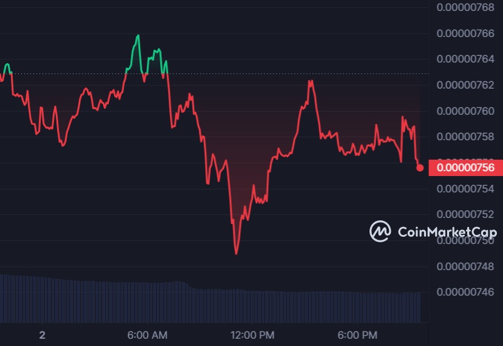The image size is (503, 346).
Task: Click the red endpoint dot on price line
Action: click(x=420, y=167)
